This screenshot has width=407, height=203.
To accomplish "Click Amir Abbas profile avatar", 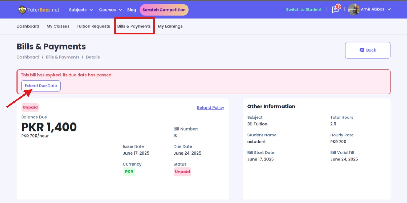I will point(353,10).
